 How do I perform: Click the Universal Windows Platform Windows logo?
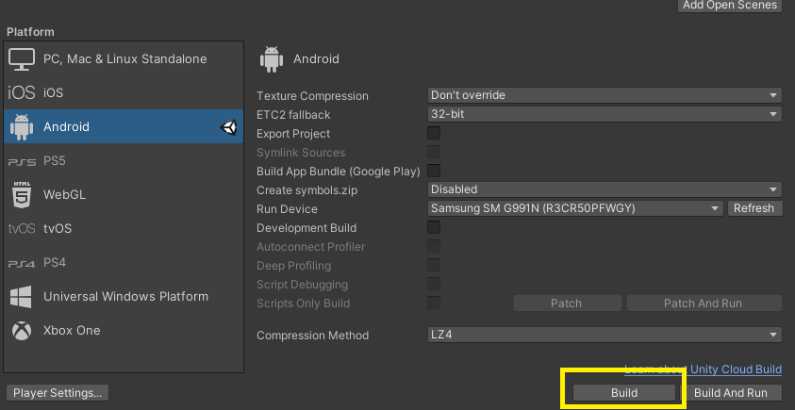pos(21,297)
